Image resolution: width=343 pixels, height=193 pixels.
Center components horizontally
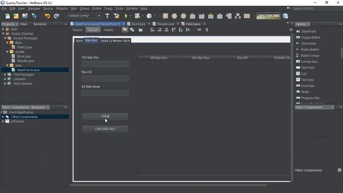coord(167,30)
